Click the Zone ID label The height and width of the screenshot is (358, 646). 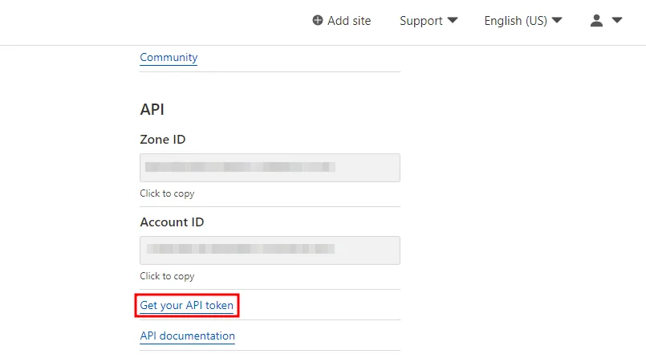tap(163, 139)
